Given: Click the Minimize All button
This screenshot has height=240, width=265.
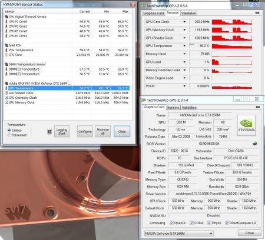Looking at the screenshot, I should (x=102, y=131).
